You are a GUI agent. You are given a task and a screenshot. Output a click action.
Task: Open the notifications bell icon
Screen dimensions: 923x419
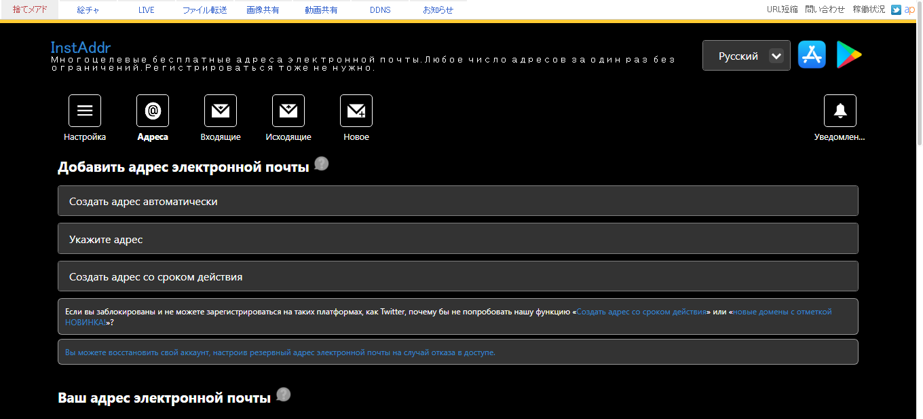point(840,111)
